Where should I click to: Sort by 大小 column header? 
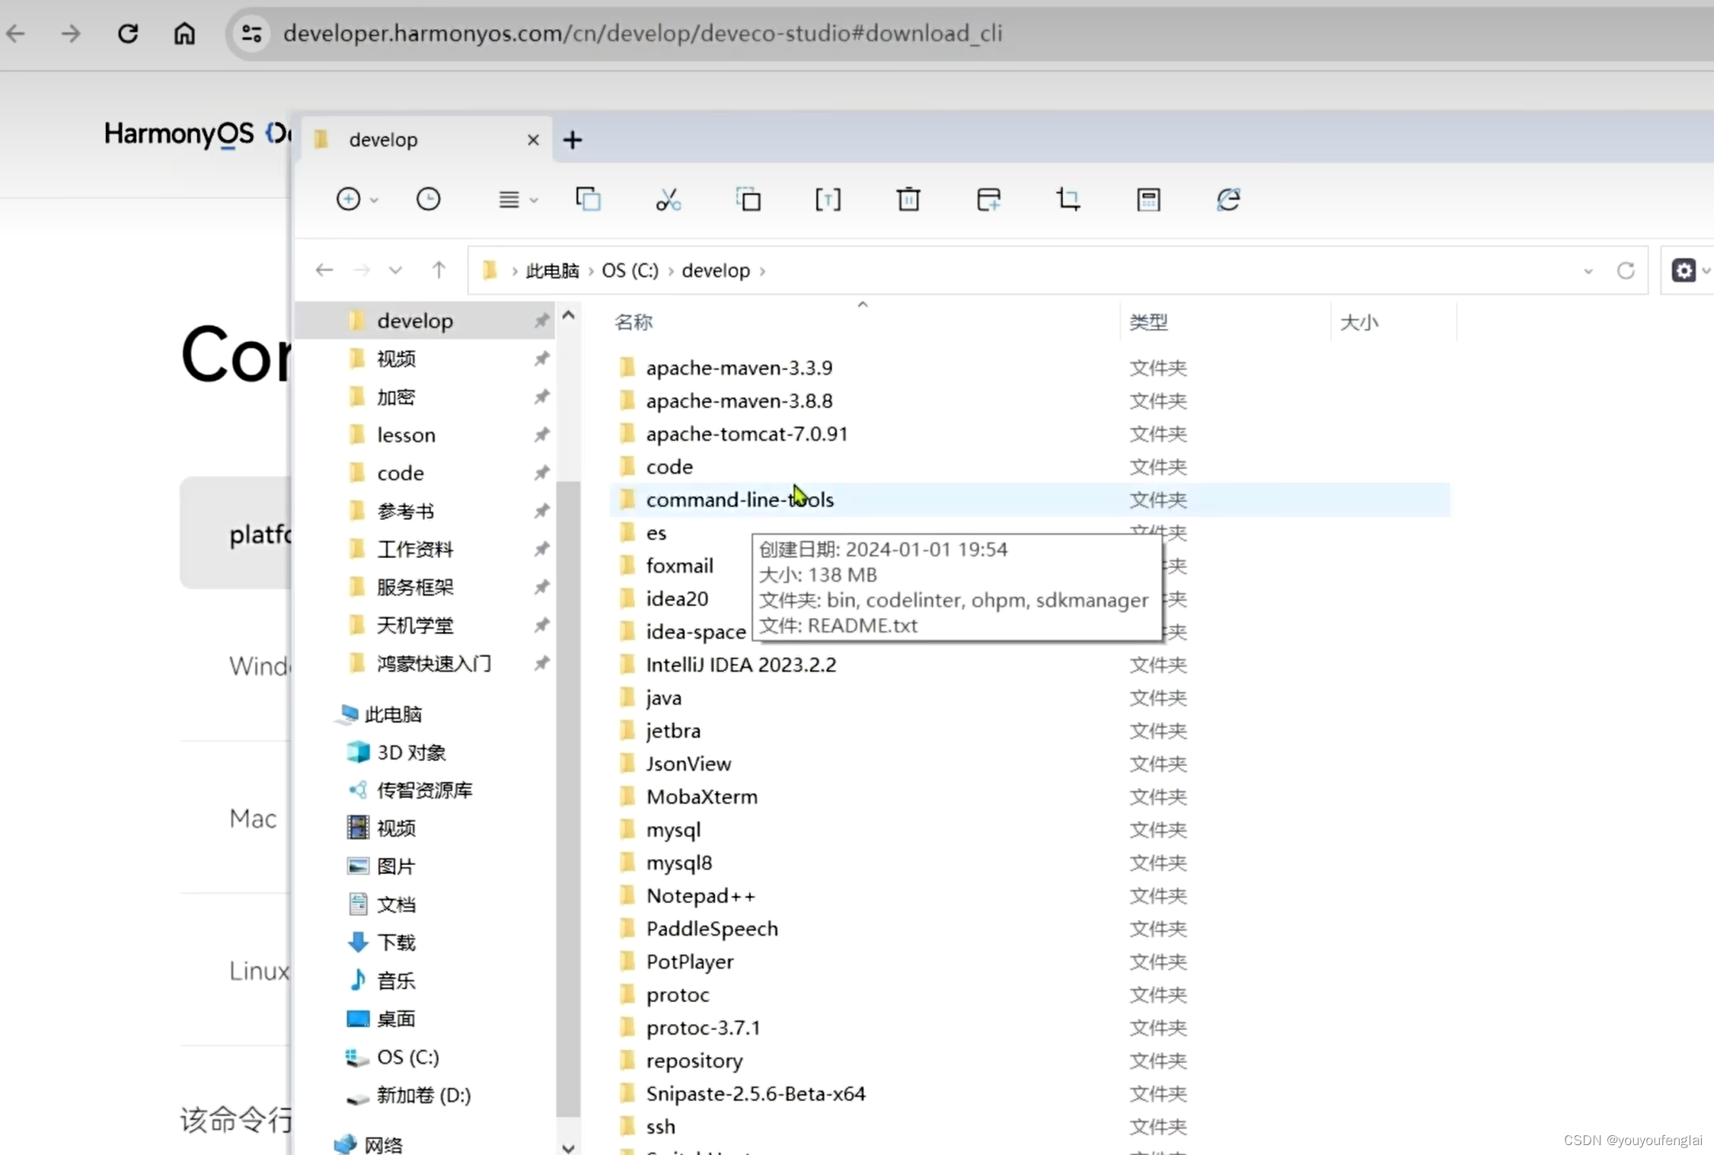1359,322
